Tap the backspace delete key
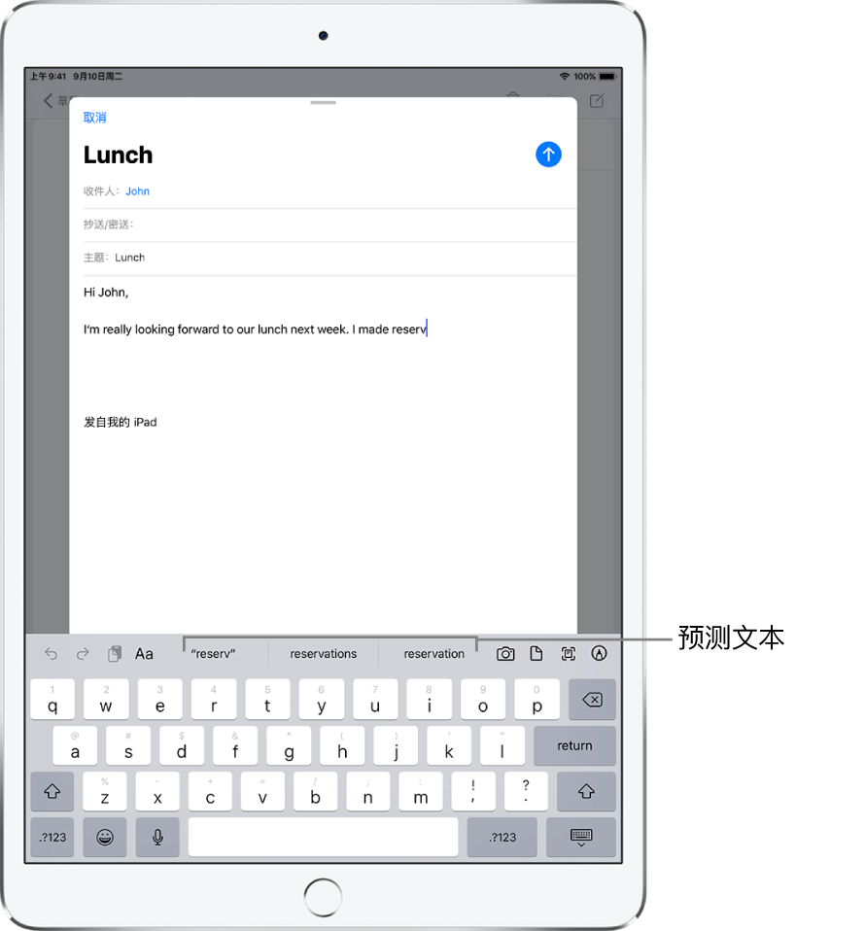866x931 pixels. click(x=593, y=699)
